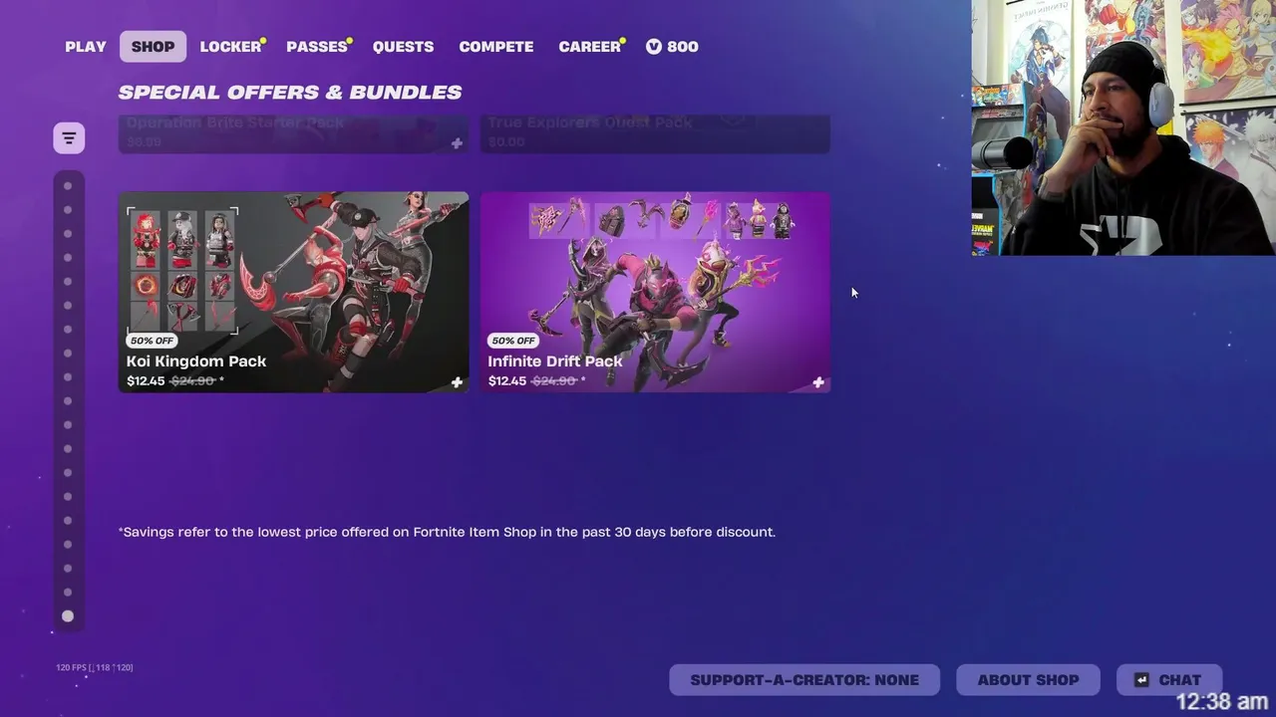
Task: Click the Infinite Drift item thumbnails row
Action: [662, 219]
